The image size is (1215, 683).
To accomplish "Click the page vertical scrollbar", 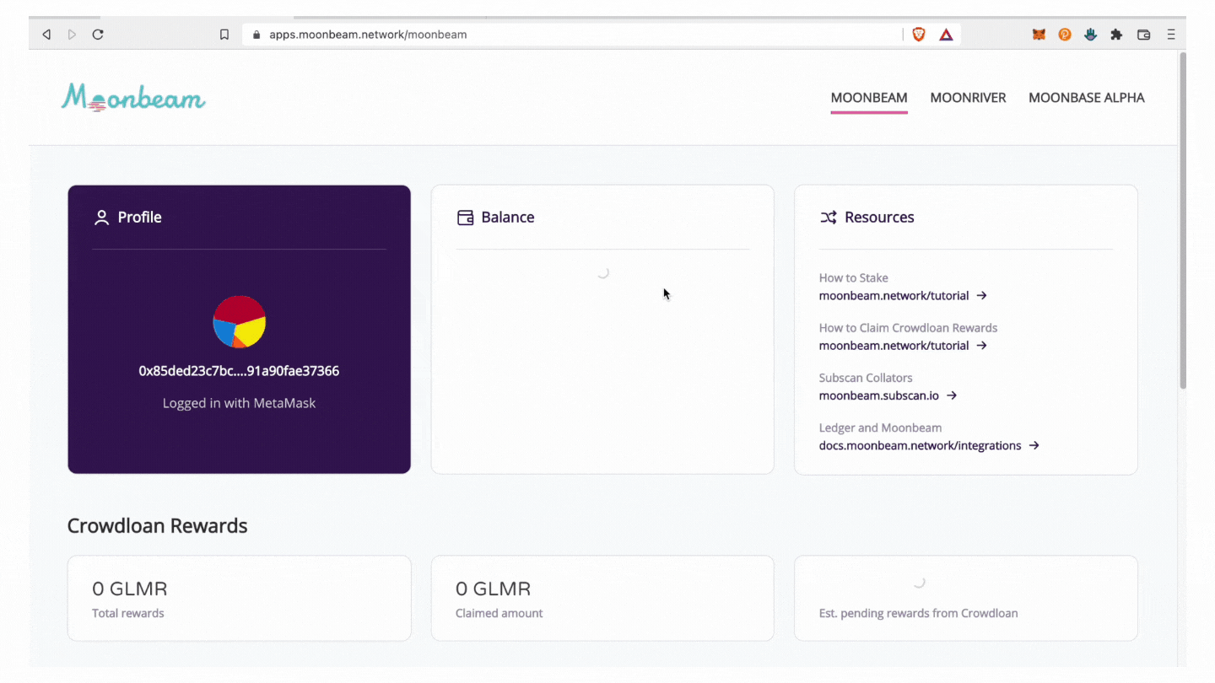I will click(x=1183, y=221).
